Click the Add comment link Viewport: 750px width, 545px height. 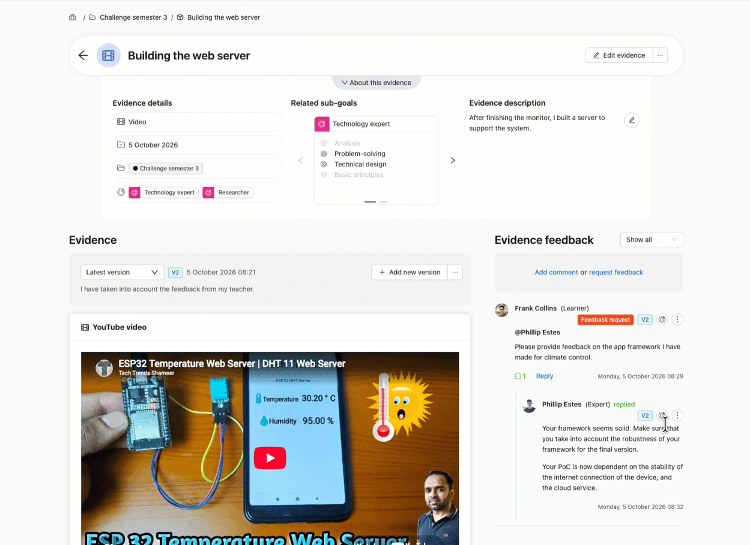click(x=556, y=272)
